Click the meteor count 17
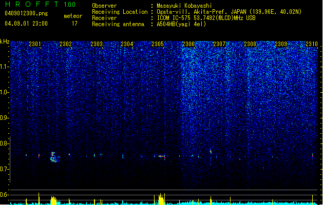 (x=74, y=24)
